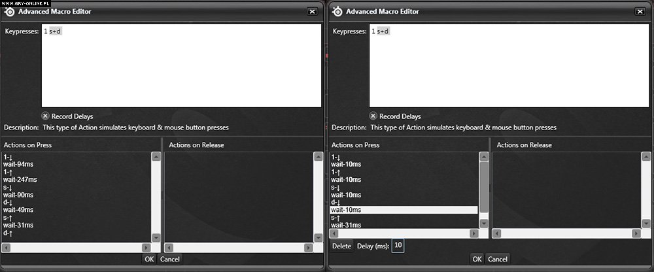Close the left Advanced Macro Editor window

[x=312, y=11]
